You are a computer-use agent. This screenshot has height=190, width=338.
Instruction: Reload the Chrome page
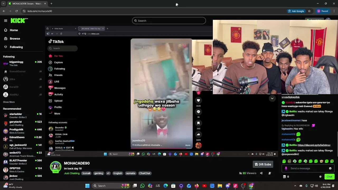click(16, 11)
